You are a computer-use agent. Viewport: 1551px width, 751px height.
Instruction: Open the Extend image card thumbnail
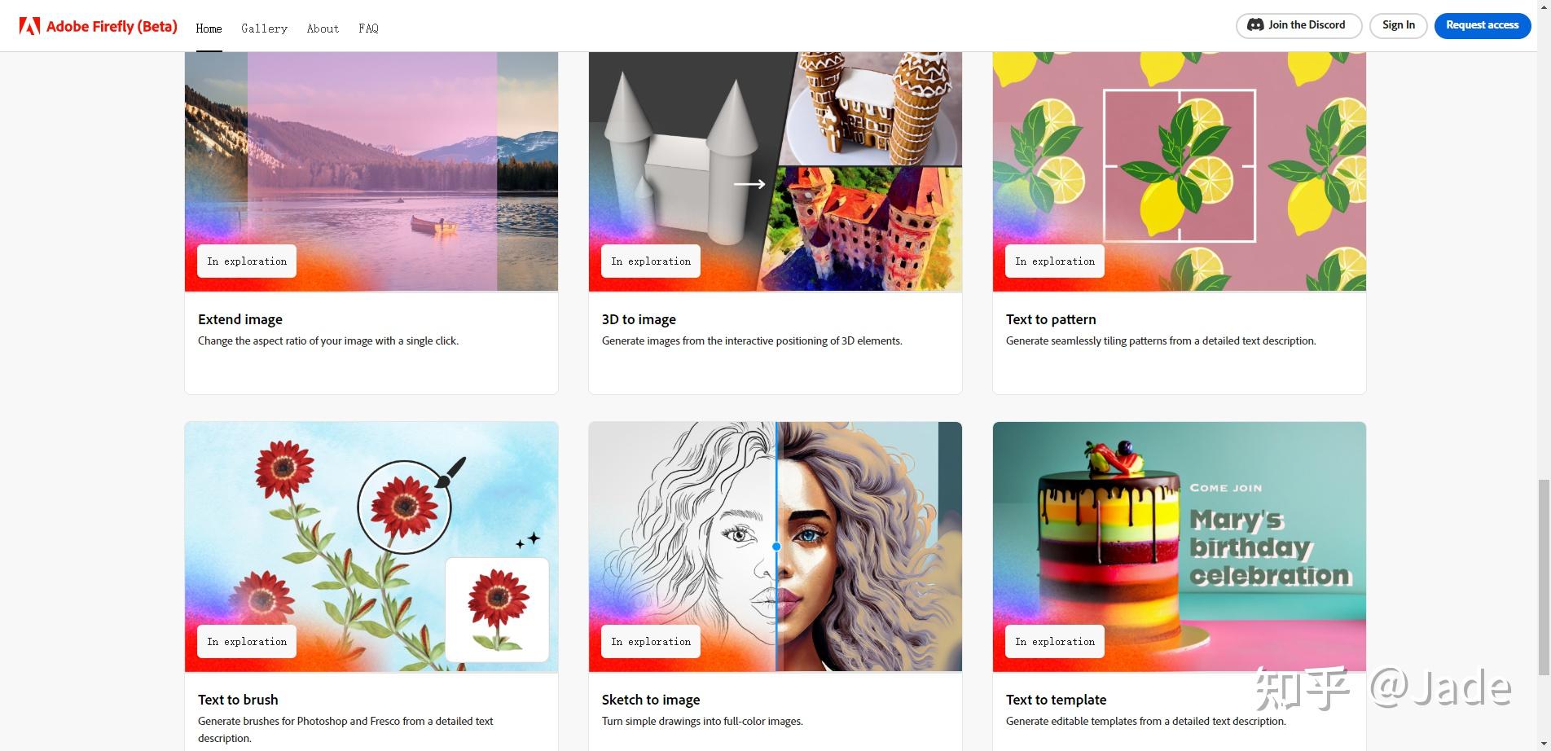(371, 171)
